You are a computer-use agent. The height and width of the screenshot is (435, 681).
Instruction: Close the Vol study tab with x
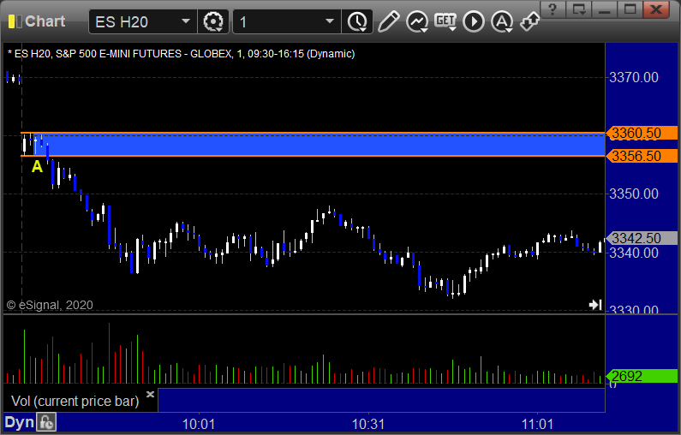point(150,394)
